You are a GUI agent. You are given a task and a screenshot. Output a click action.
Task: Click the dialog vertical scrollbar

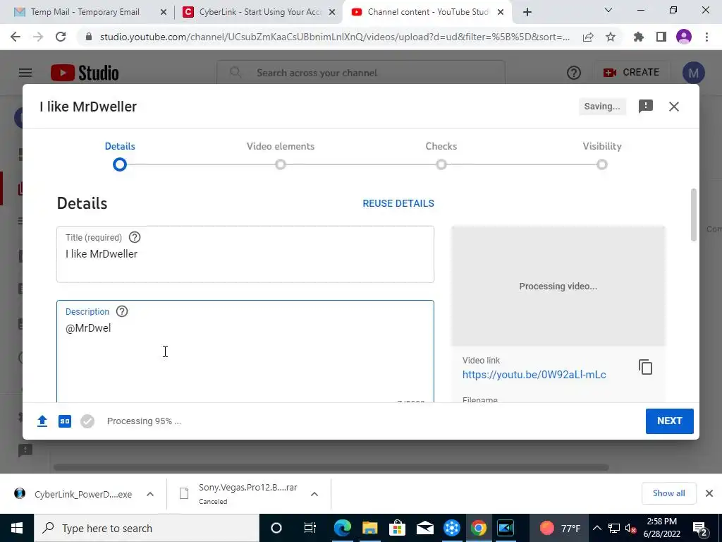tap(694, 215)
